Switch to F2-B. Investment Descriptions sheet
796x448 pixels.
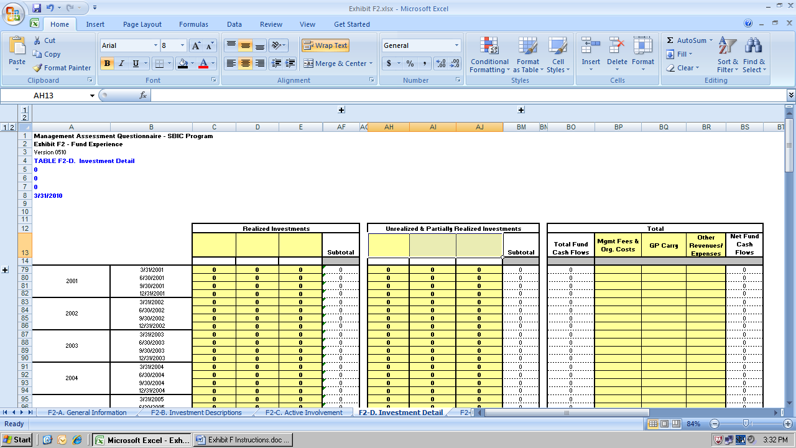196,413
